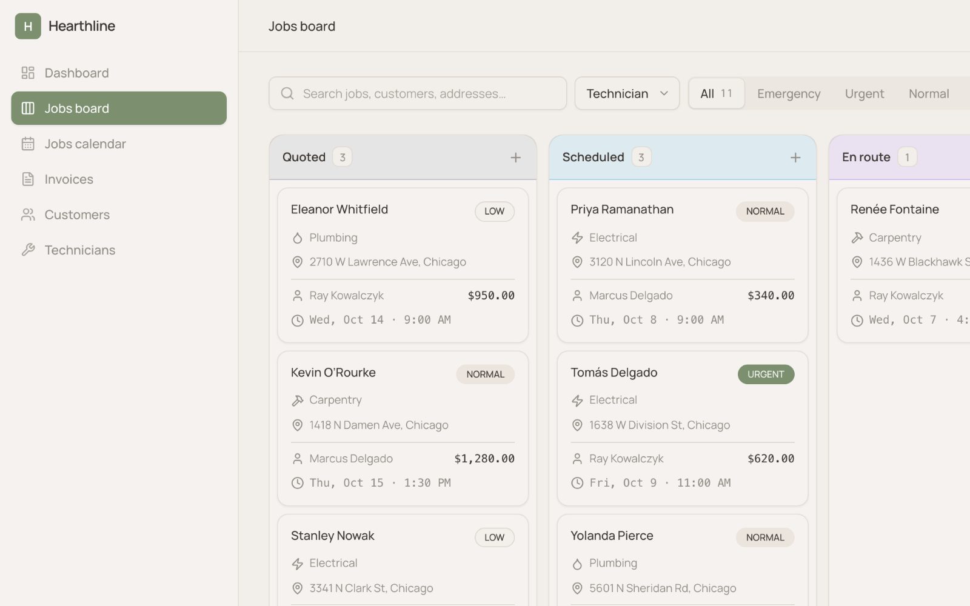
Task: Click the Invoices document icon
Action: [x=28, y=179]
